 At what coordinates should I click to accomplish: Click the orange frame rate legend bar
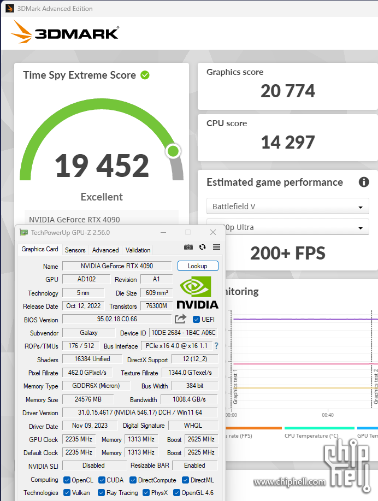coord(253,428)
